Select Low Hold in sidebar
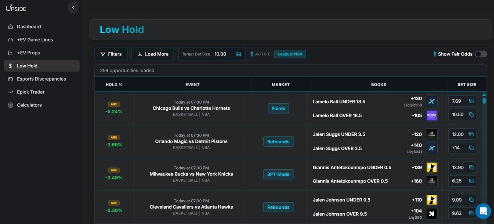Image resolution: width=494 pixels, height=224 pixels. (42, 66)
